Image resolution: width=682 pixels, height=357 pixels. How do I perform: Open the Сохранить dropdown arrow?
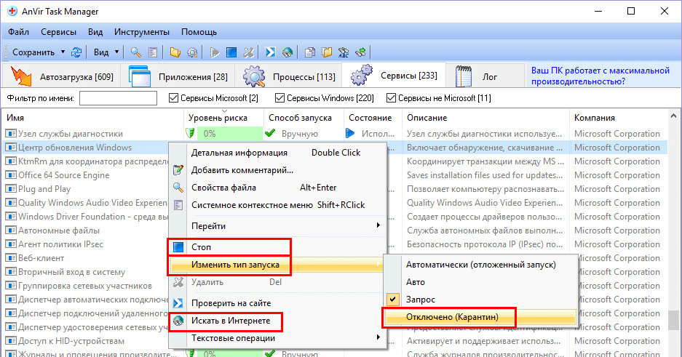click(63, 52)
